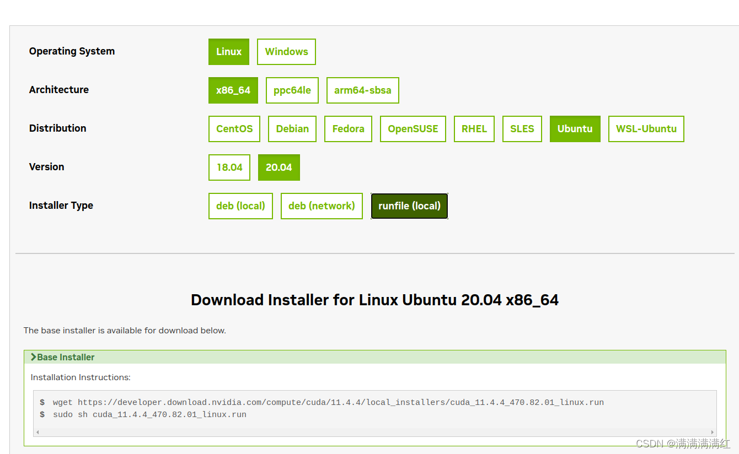
Task: Select Windows operating system
Action: coord(286,52)
